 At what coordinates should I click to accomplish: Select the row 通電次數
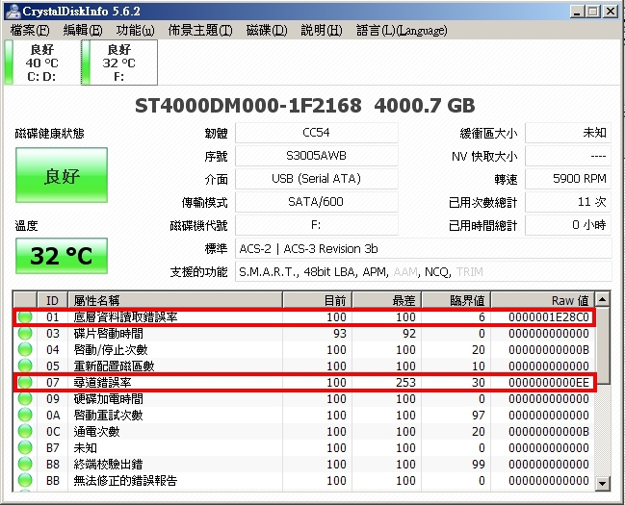click(x=304, y=431)
